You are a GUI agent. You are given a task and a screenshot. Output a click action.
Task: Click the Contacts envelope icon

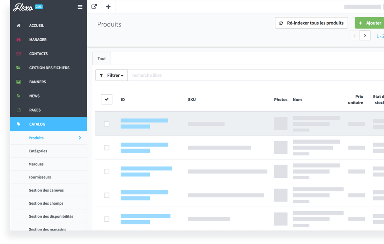tap(19, 54)
